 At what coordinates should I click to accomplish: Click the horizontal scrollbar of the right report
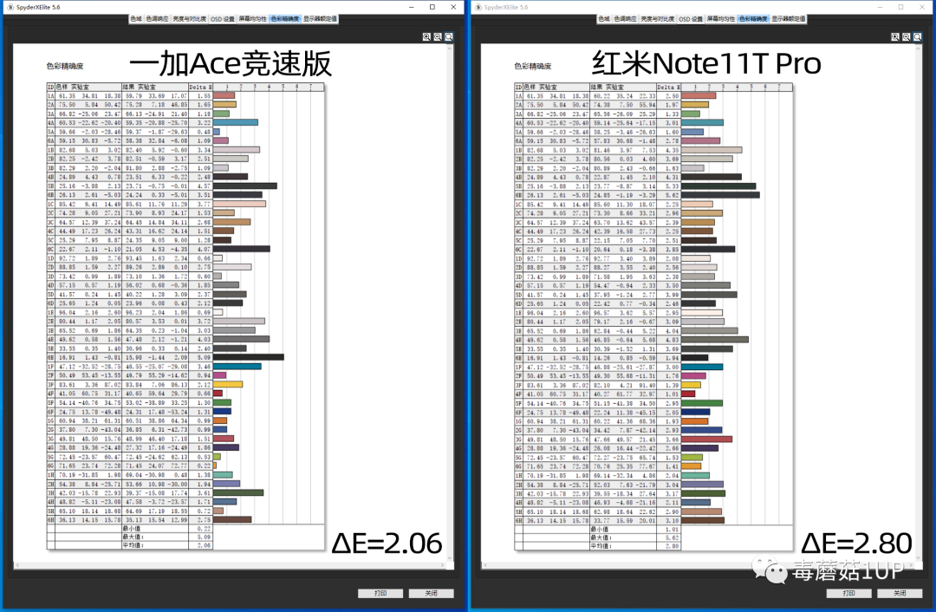[698, 564]
